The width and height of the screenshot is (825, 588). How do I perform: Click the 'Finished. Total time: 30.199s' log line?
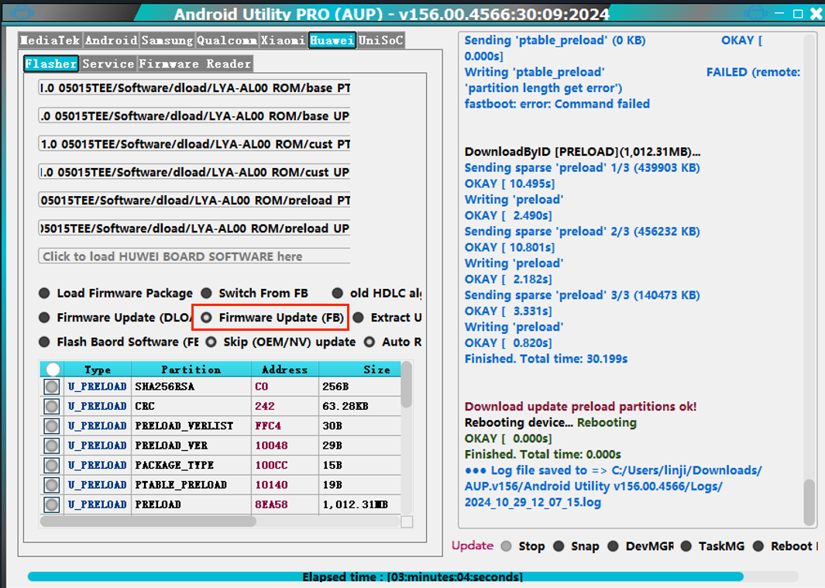pyautogui.click(x=546, y=359)
